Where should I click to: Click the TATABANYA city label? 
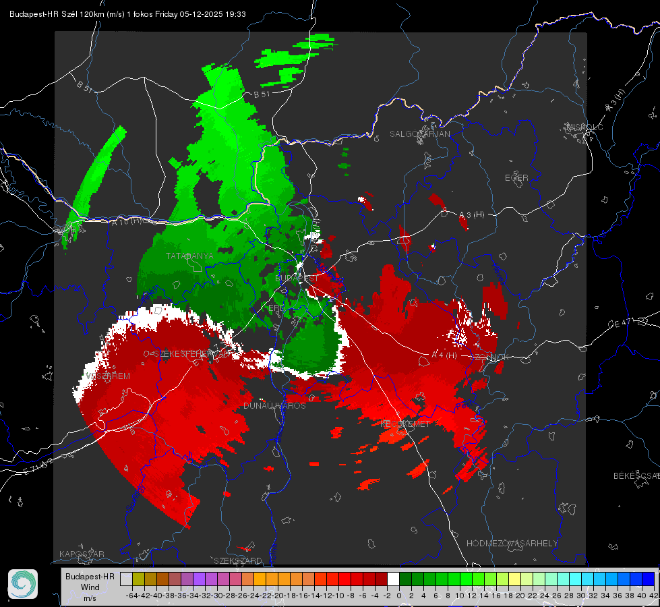tap(189, 256)
